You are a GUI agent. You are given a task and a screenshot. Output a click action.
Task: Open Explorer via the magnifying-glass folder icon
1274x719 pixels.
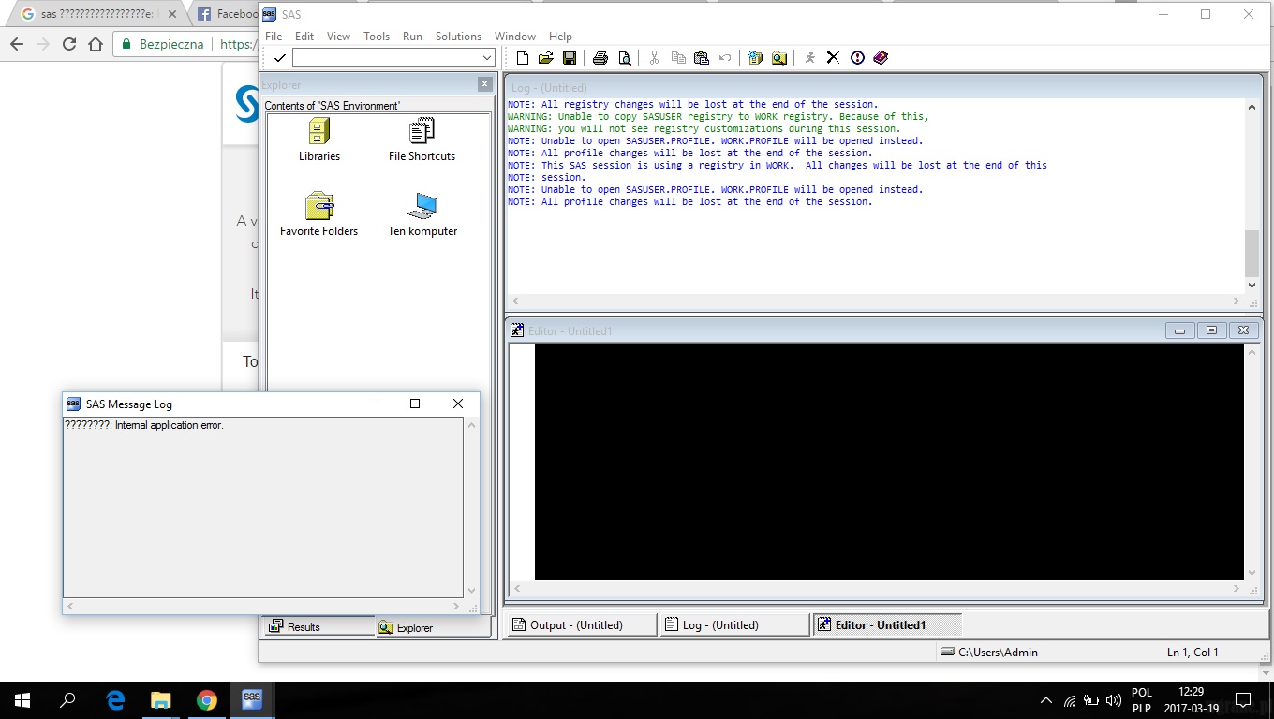click(x=779, y=57)
